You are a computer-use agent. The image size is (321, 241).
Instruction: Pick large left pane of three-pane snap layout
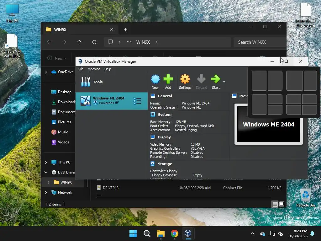pos(259,104)
